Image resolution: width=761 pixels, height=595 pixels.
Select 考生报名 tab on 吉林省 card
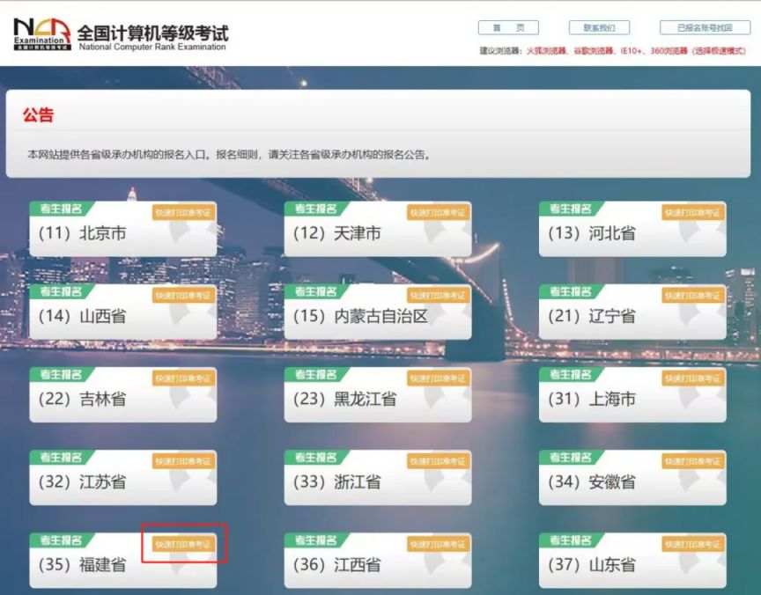click(x=61, y=375)
